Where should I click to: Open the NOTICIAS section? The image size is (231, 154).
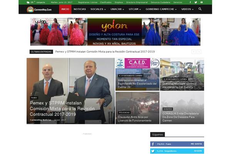80,9
